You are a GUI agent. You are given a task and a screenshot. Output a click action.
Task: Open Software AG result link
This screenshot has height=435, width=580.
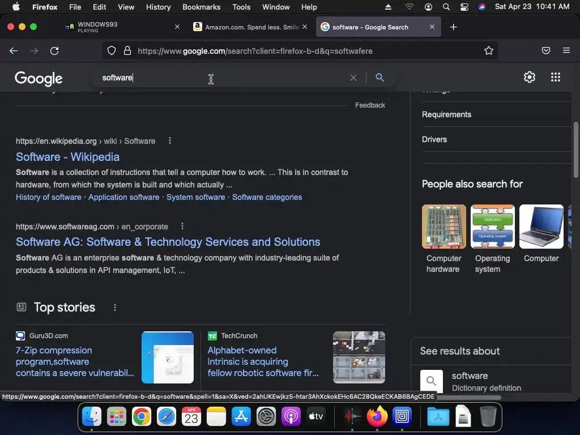tap(168, 242)
